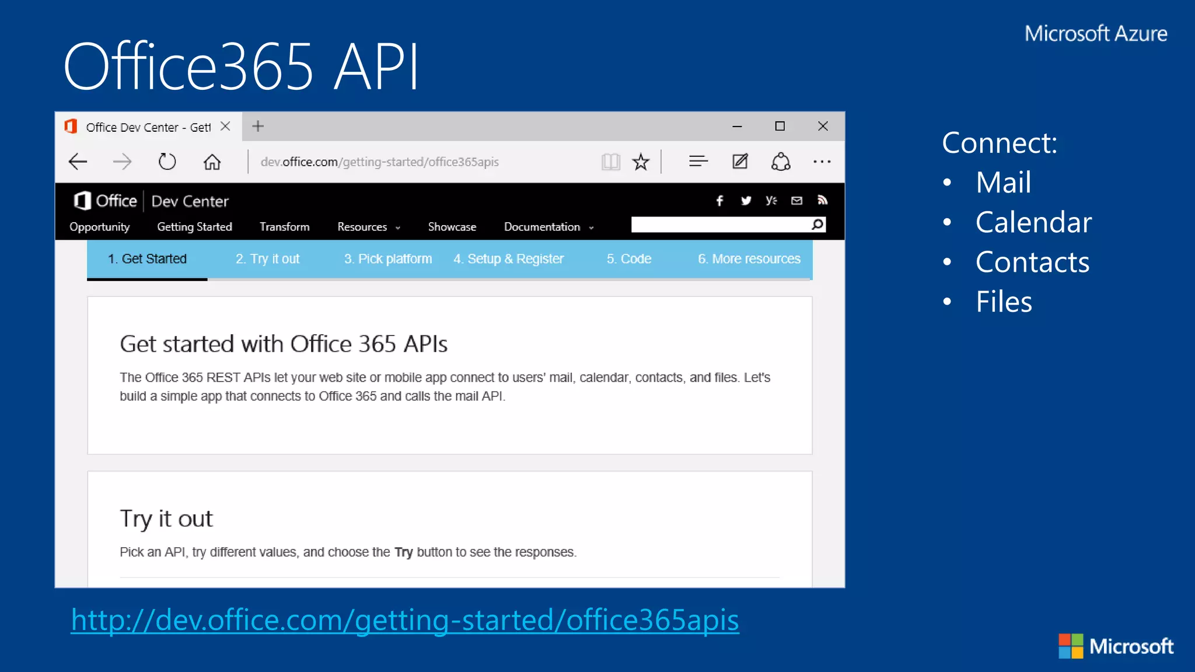Click the browser Forward arrow
This screenshot has height=672, width=1195.
click(x=122, y=162)
